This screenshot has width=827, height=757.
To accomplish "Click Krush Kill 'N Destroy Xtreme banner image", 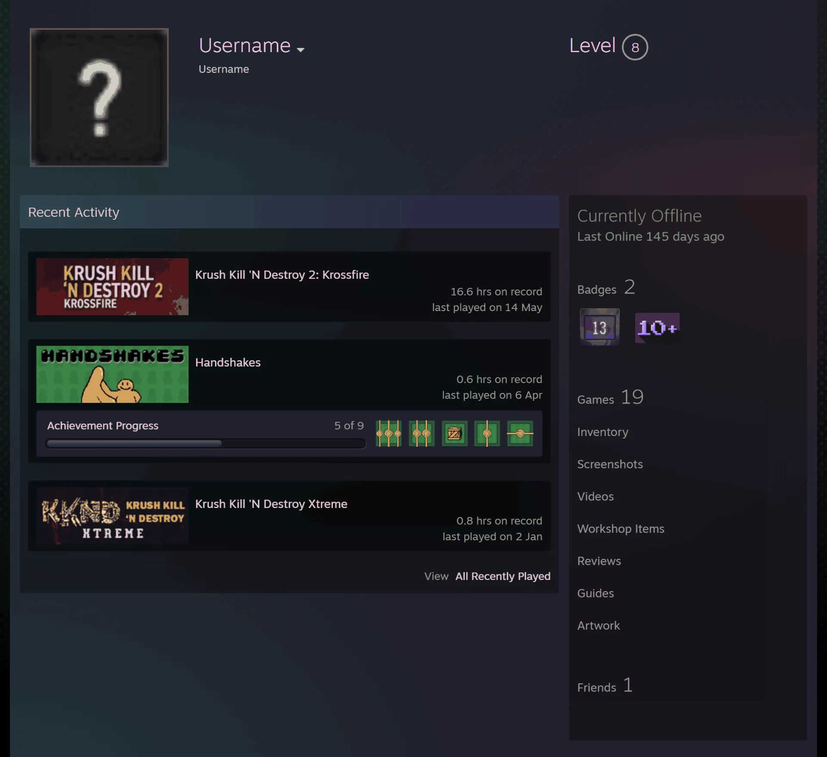I will [x=112, y=516].
